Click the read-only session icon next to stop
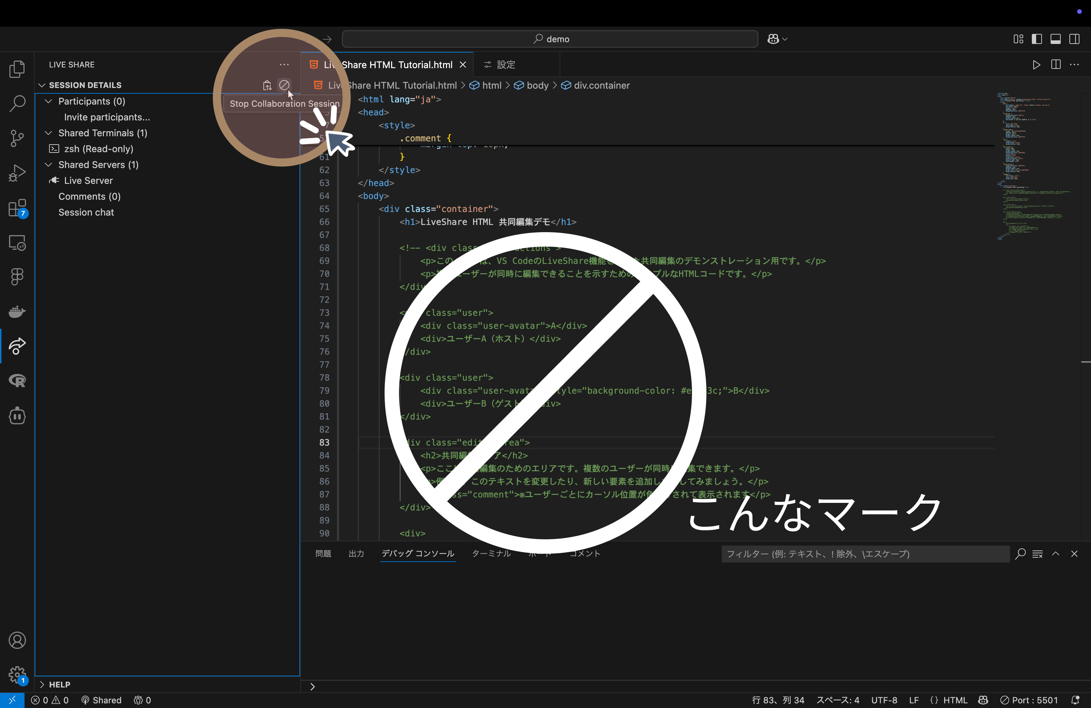This screenshot has width=1091, height=708. [x=267, y=85]
